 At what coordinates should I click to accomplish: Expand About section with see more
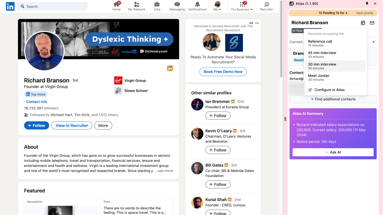164,171
